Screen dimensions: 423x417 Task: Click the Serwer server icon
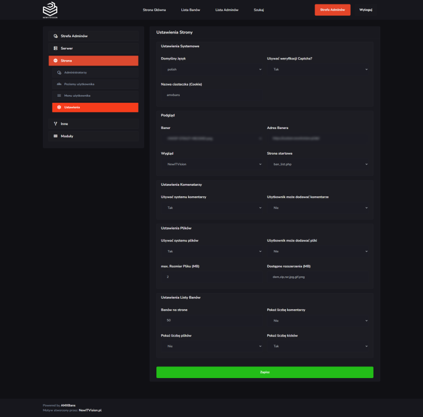[x=56, y=48]
